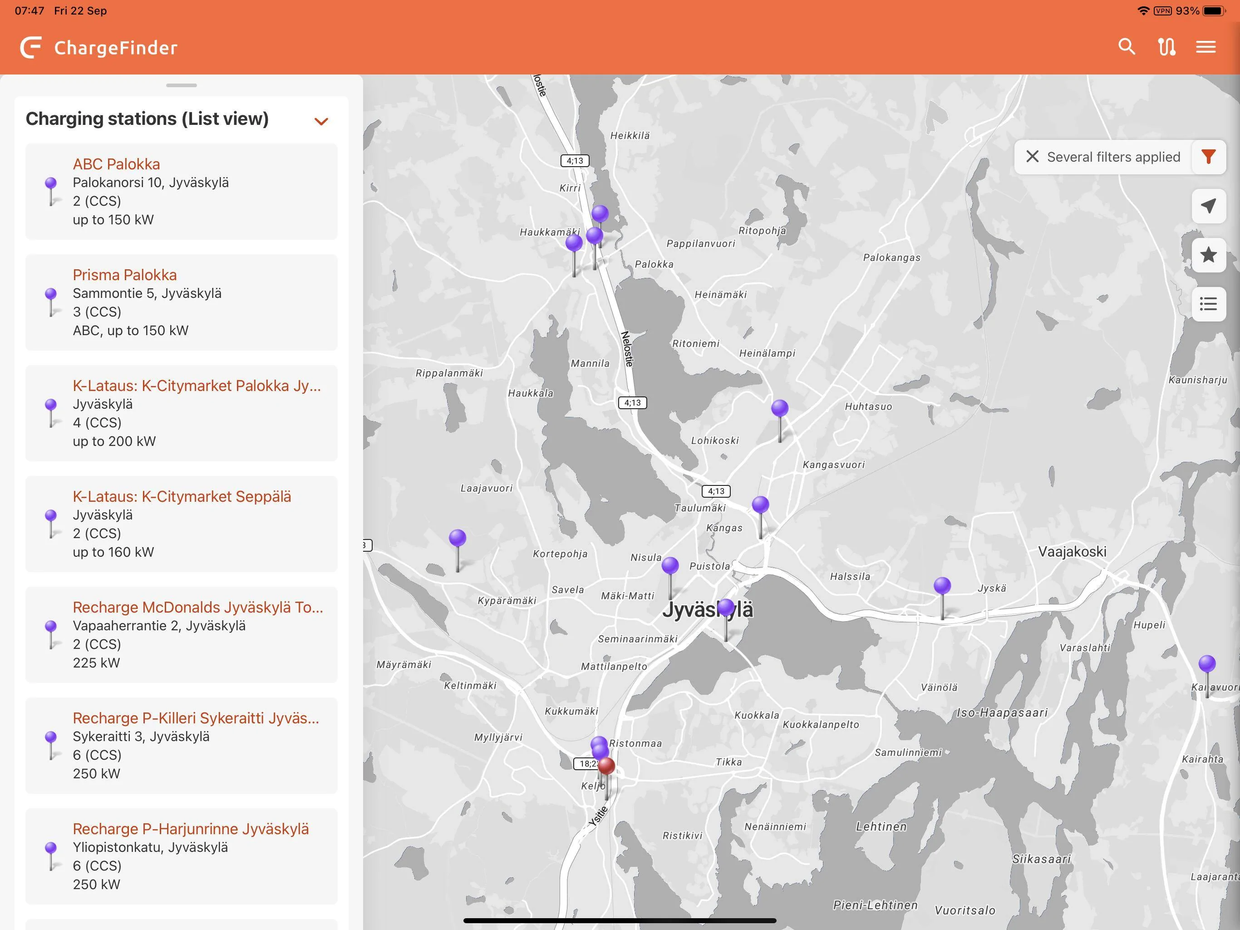Click 'Vapaaherrantie 2, Jyväskylä' address
1240x930 pixels.
tap(159, 625)
